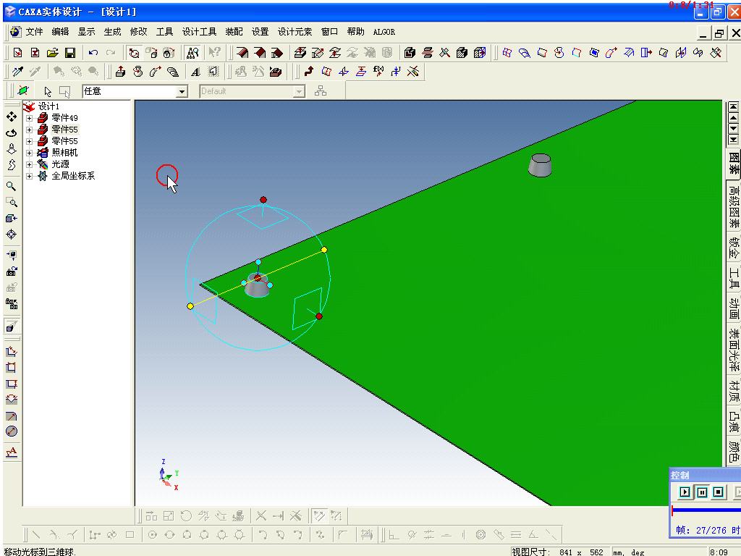The width and height of the screenshot is (741, 556).
Task: Open the 文件 menu
Action: click(x=34, y=32)
